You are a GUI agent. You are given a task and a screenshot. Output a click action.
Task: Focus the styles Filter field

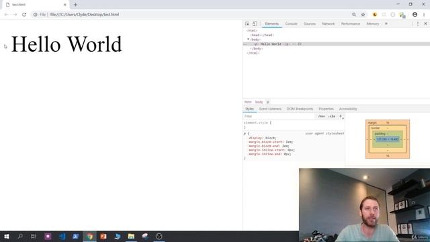pos(279,116)
